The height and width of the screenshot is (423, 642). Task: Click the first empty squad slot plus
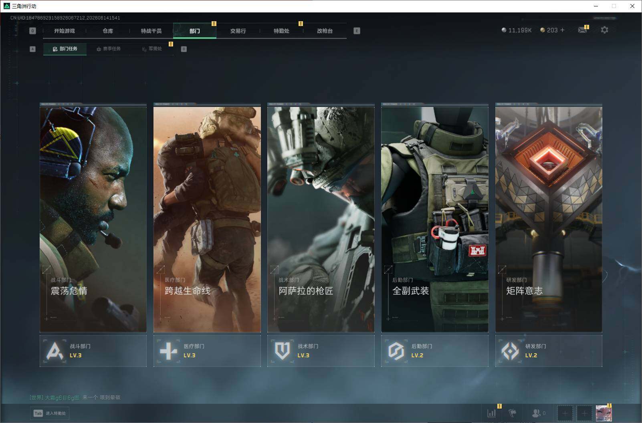565,413
